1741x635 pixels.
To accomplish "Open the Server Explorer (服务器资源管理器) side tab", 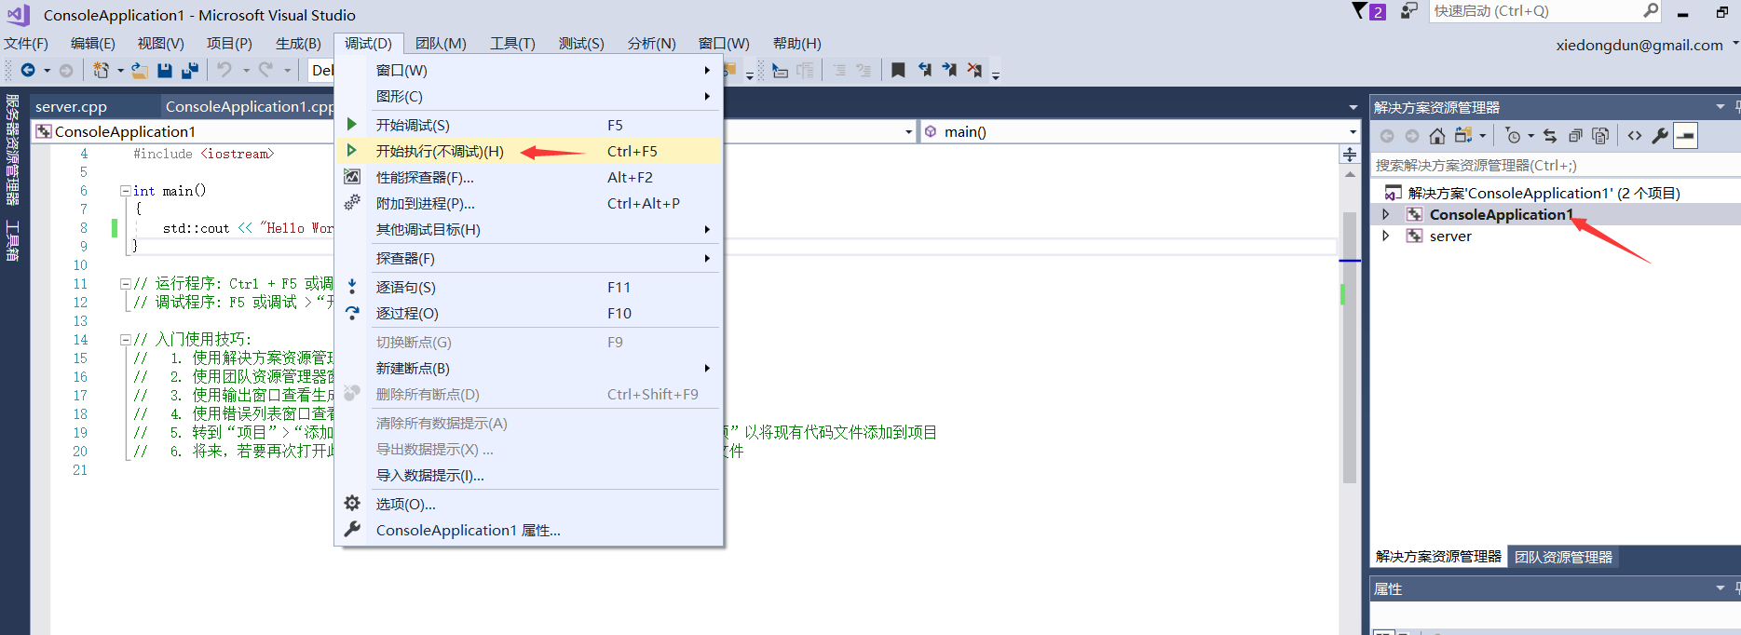I will (x=12, y=149).
